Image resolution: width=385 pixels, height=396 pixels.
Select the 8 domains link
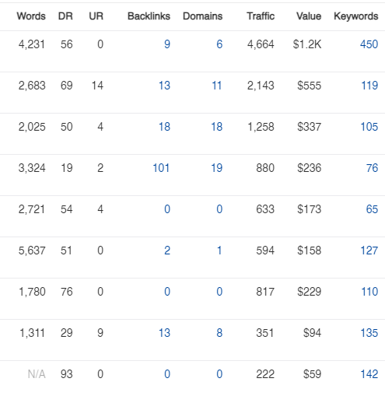[x=219, y=333]
